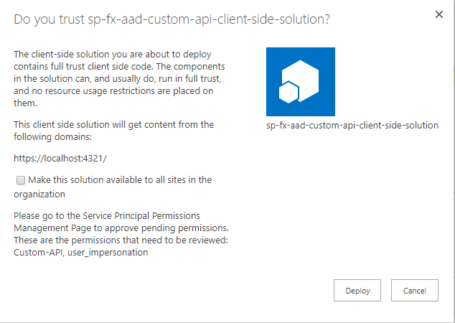
Task: Click the Cancel button
Action: tap(415, 291)
